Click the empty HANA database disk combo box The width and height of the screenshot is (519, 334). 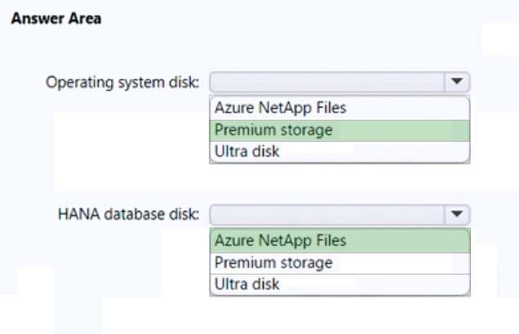coord(328,215)
